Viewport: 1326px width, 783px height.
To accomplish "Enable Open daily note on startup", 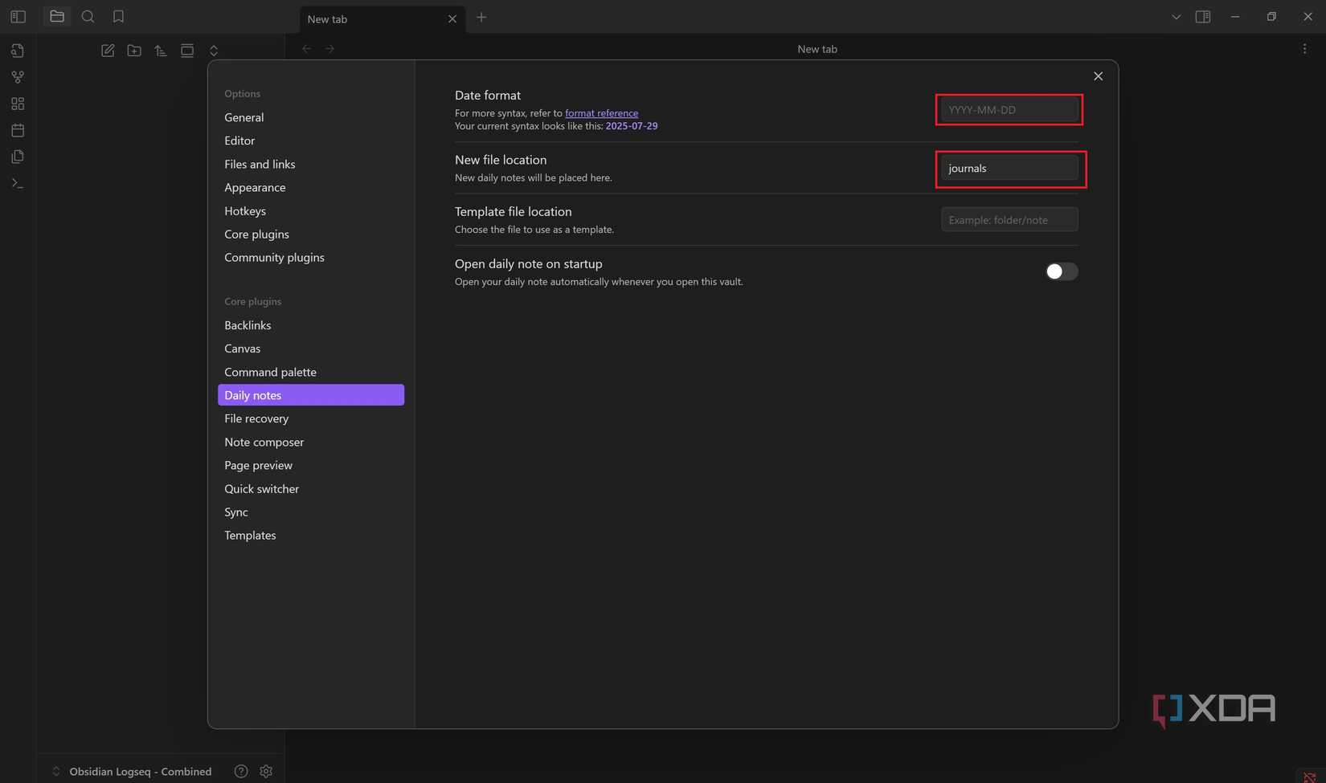I will (1062, 271).
